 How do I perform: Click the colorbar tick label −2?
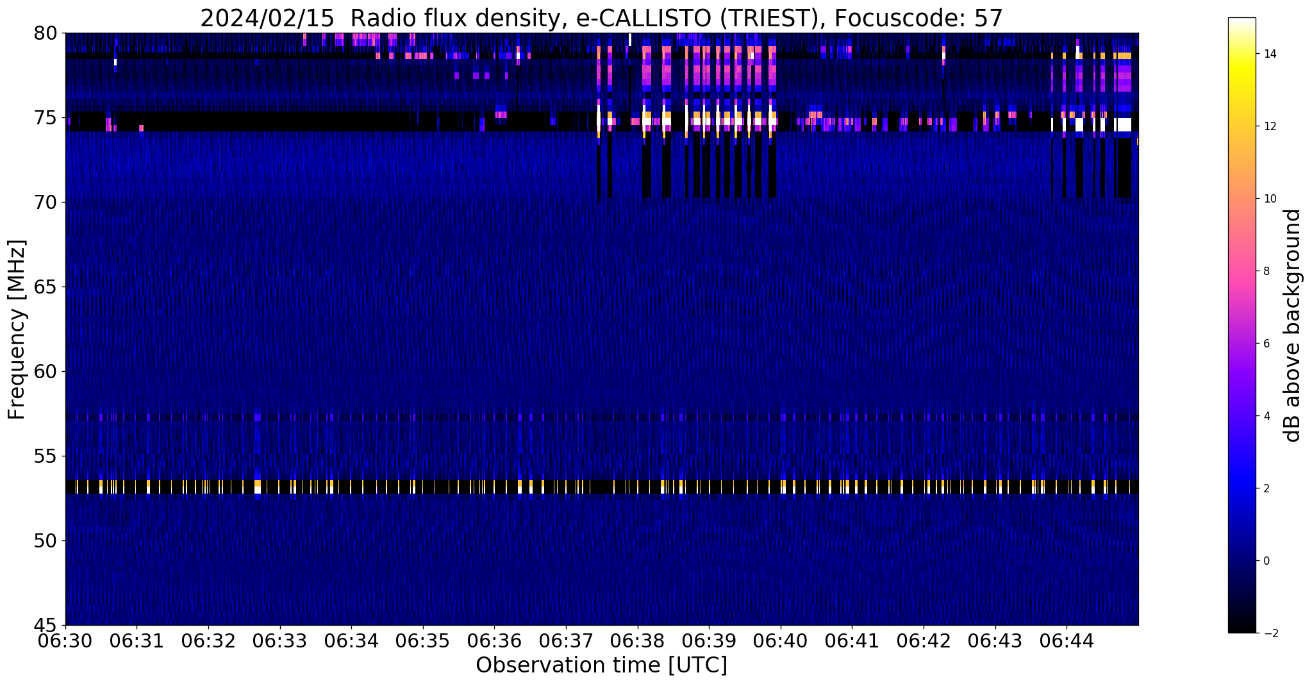click(1270, 633)
